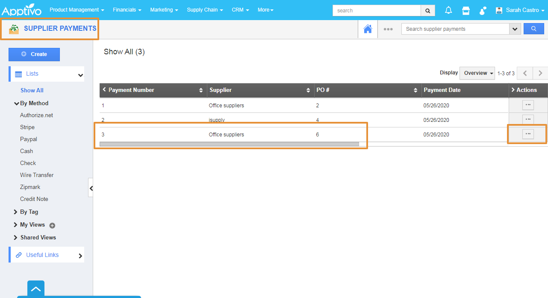Filter by Zipmark method
Image resolution: width=548 pixels, height=298 pixels.
click(x=30, y=187)
